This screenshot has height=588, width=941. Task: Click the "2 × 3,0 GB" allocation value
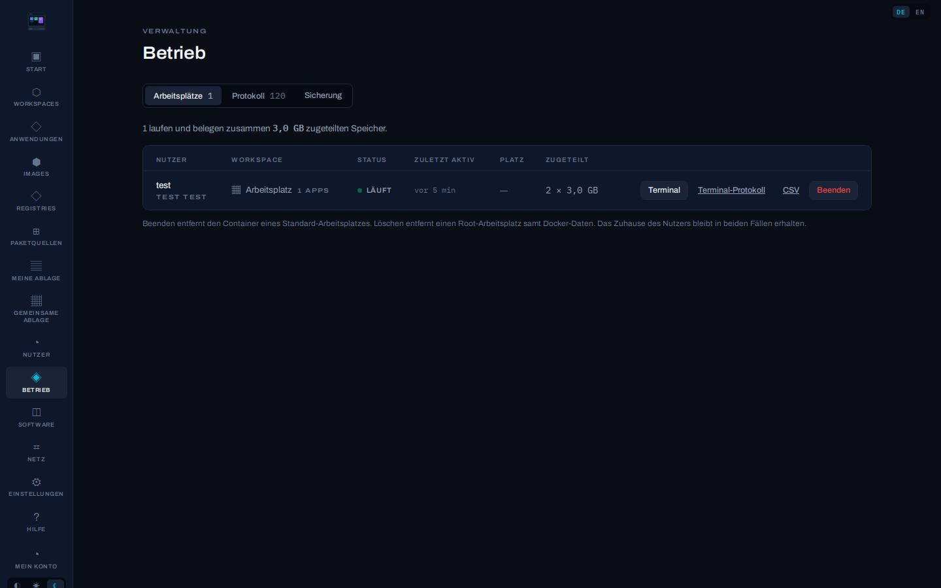point(572,190)
